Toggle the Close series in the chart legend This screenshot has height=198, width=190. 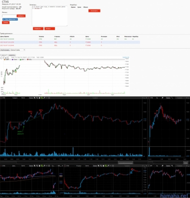[14, 60]
